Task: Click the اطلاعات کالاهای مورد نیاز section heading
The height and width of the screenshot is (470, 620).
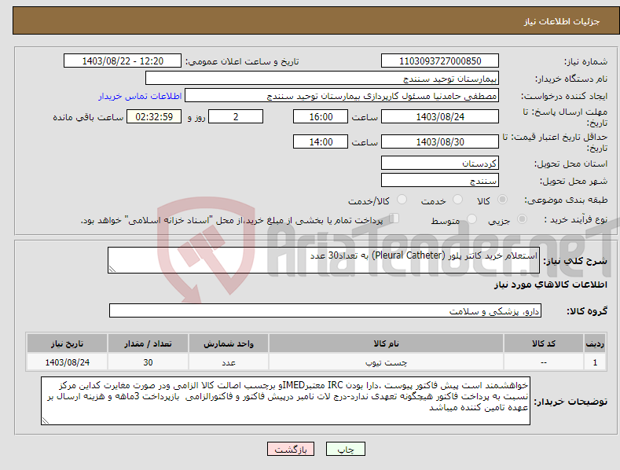Action: [x=550, y=285]
